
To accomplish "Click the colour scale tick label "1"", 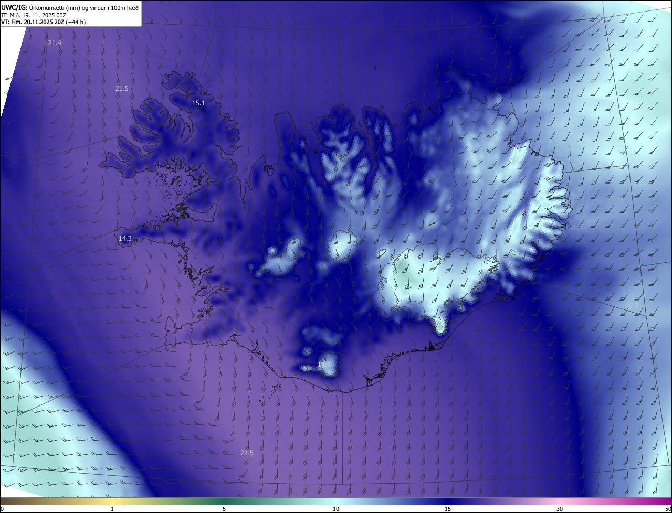I will (112, 509).
